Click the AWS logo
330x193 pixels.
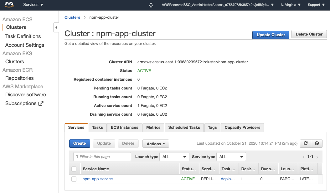(x=8, y=4)
